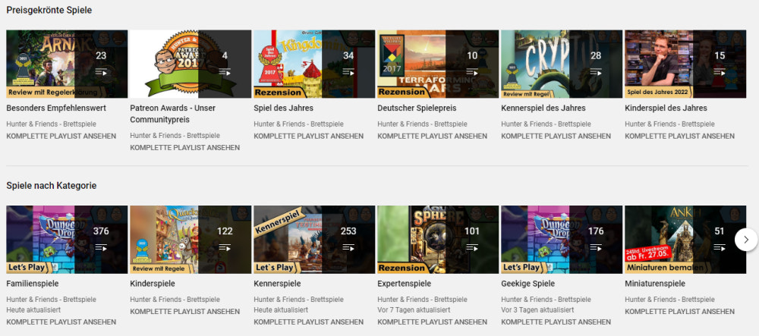Image resolution: width=759 pixels, height=336 pixels.
Task: Click playlist icon on Kennerspiele thumbnail
Action: [x=348, y=247]
